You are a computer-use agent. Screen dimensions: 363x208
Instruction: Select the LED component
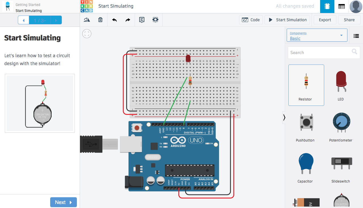[x=341, y=85]
